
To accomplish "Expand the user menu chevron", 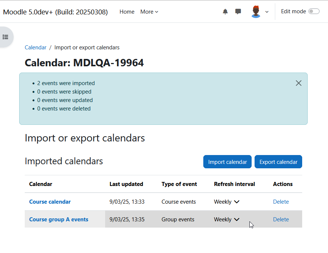I will (x=267, y=12).
